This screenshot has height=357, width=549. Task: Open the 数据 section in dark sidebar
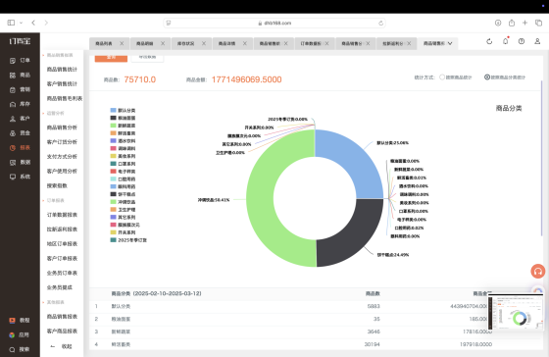pyautogui.click(x=20, y=162)
